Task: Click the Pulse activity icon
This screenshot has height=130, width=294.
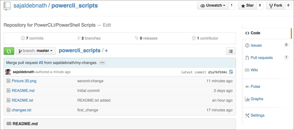Action: point(247,86)
